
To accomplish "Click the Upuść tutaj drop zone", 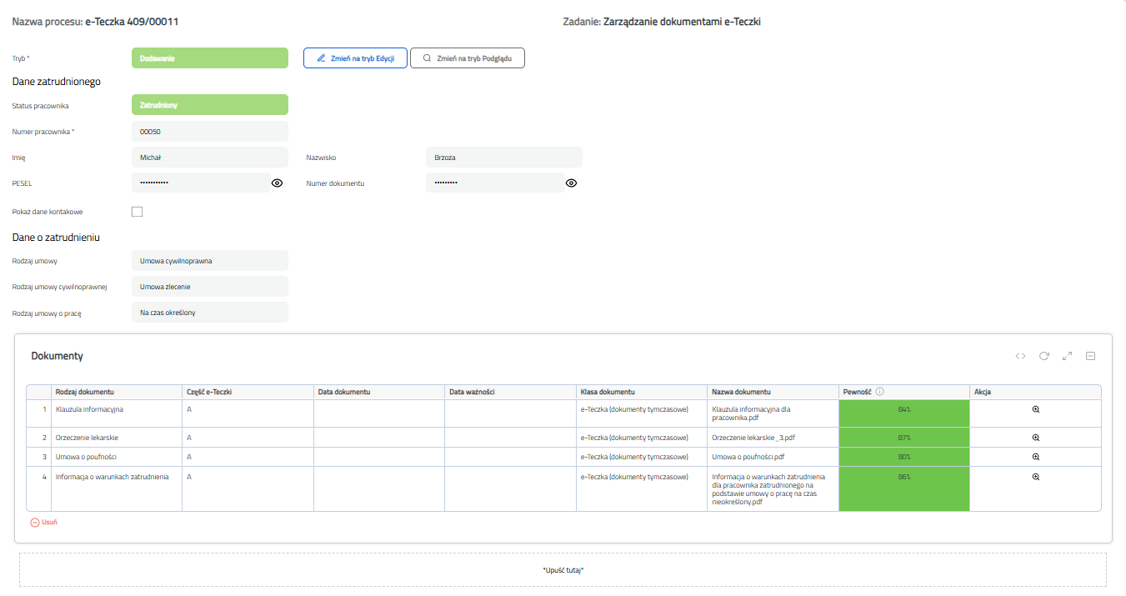I will click(563, 569).
